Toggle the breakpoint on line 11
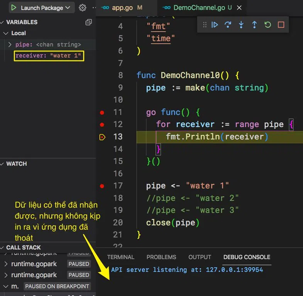The image size is (303, 296). [102, 112]
